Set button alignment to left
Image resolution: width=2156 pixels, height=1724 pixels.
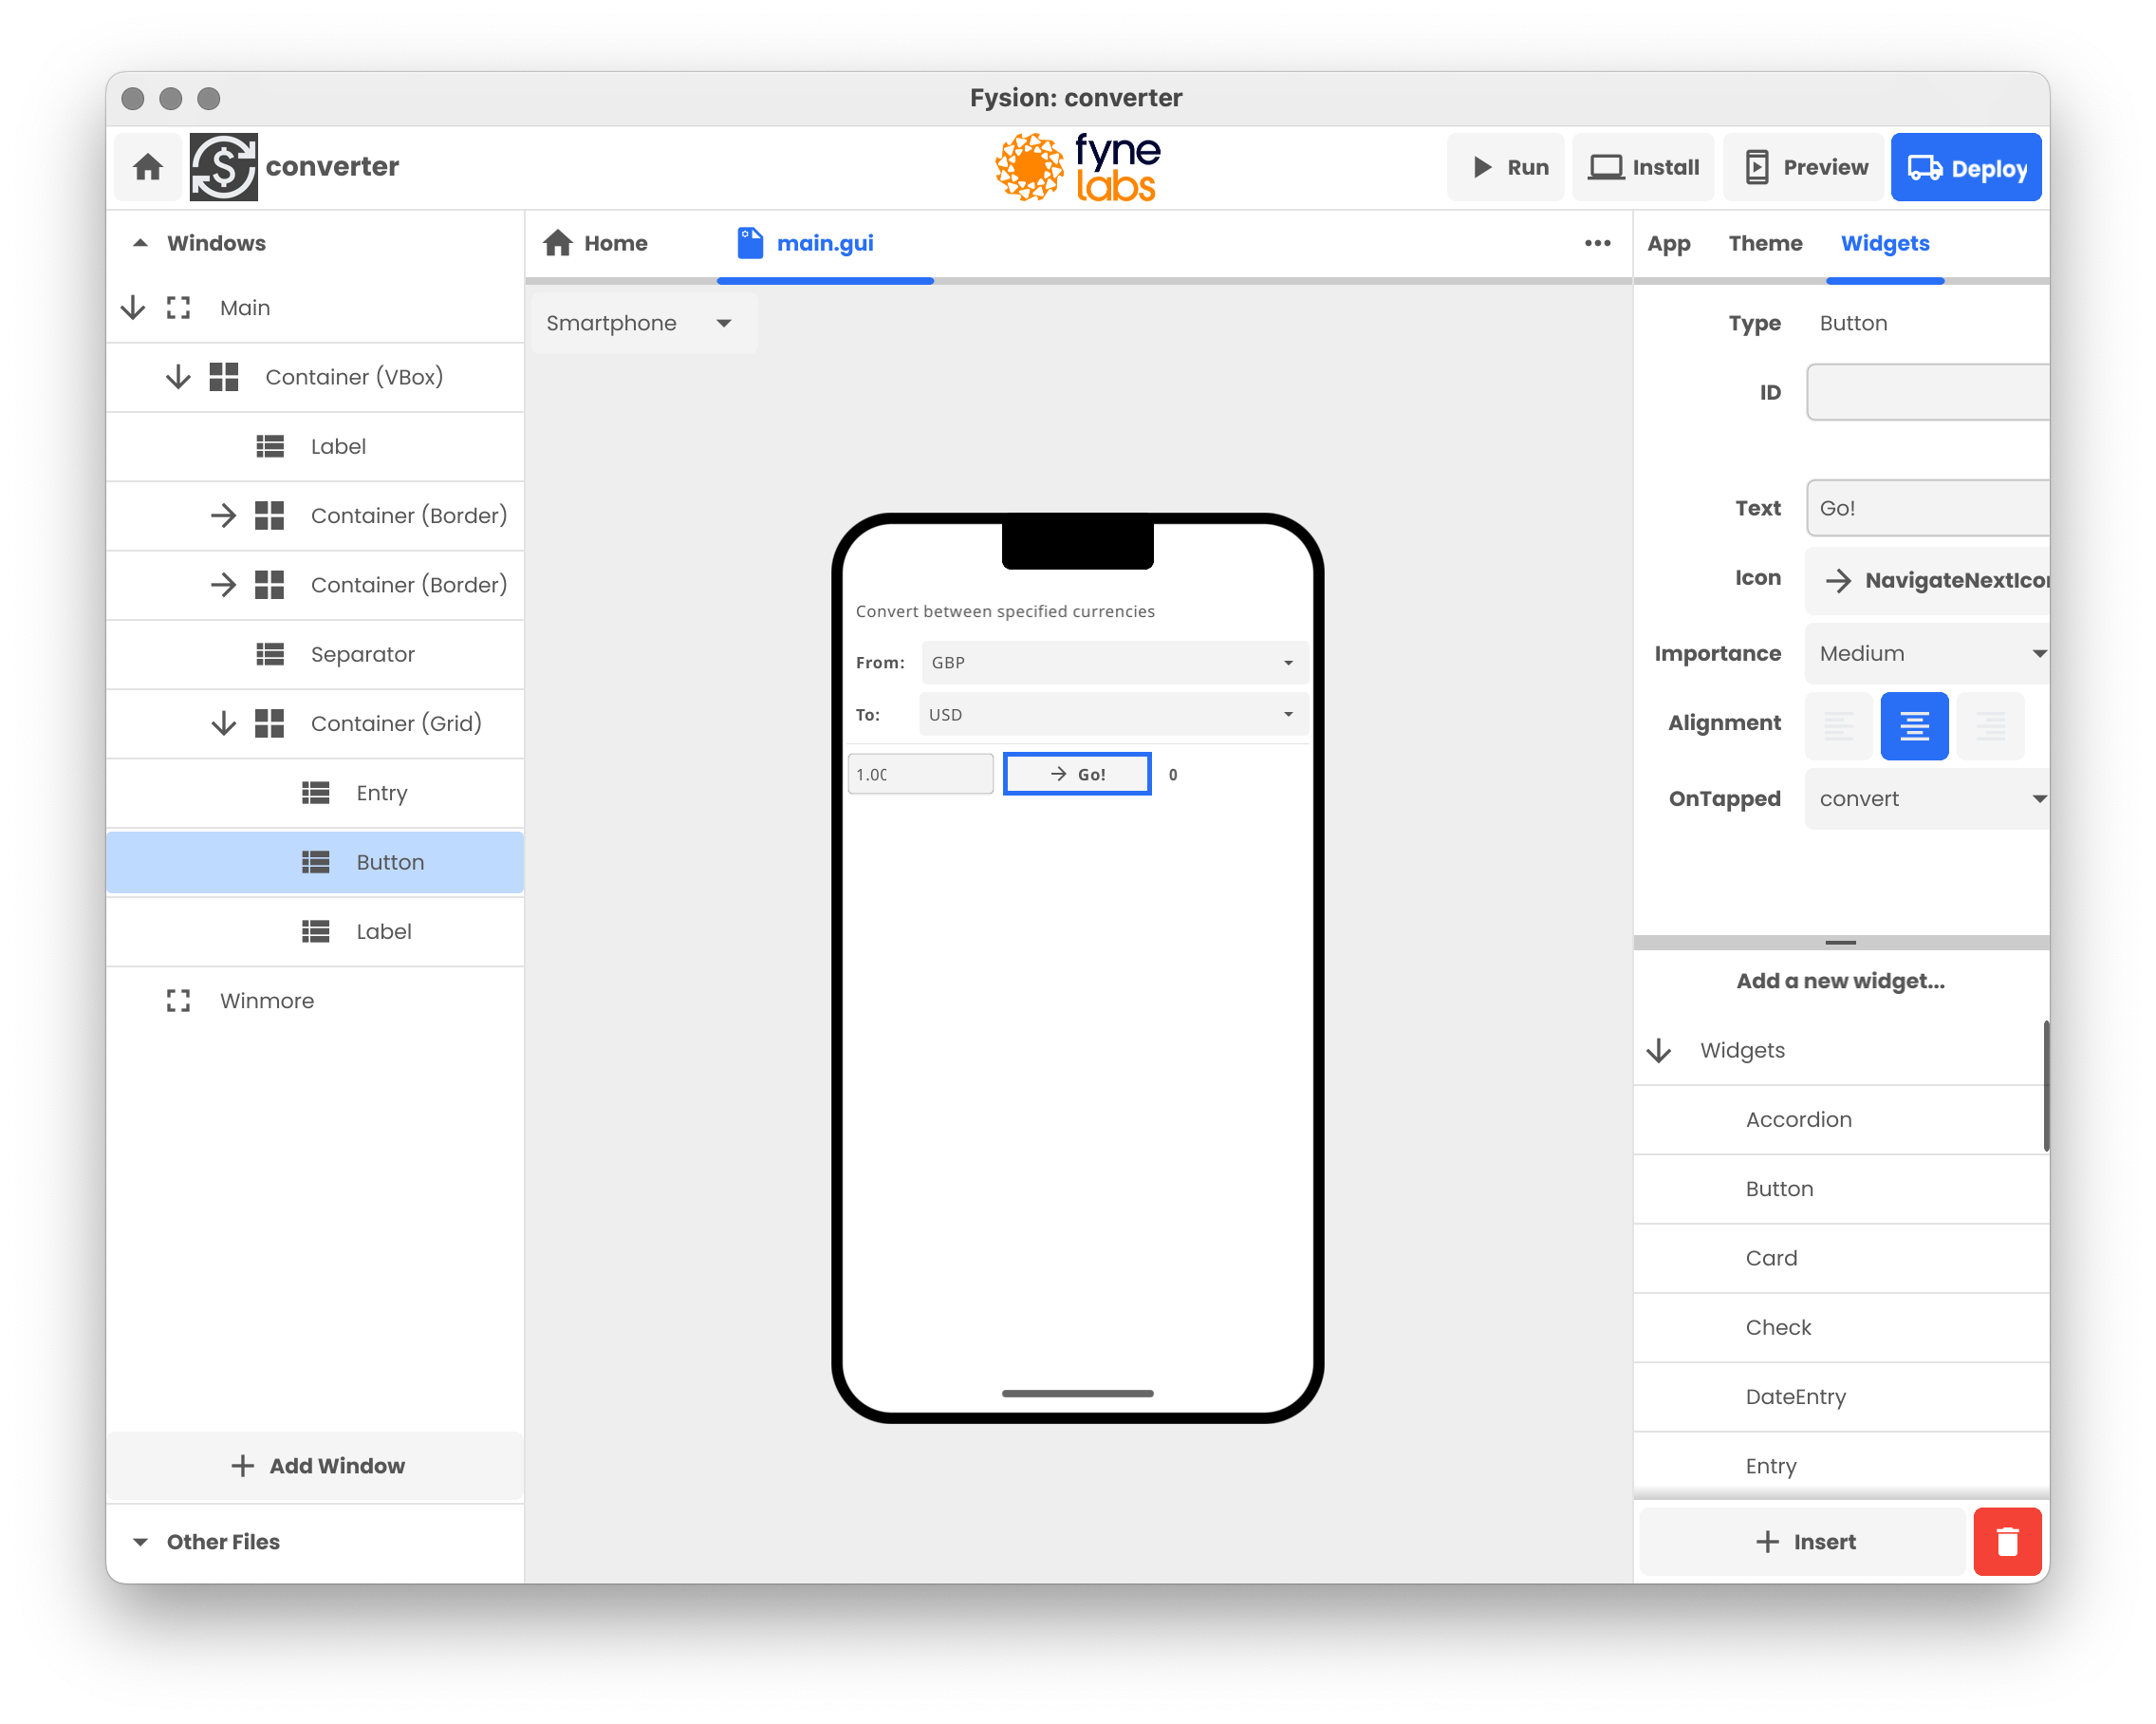click(x=1839, y=725)
